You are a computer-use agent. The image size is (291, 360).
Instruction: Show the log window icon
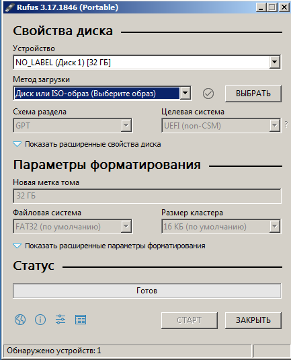[81, 320]
